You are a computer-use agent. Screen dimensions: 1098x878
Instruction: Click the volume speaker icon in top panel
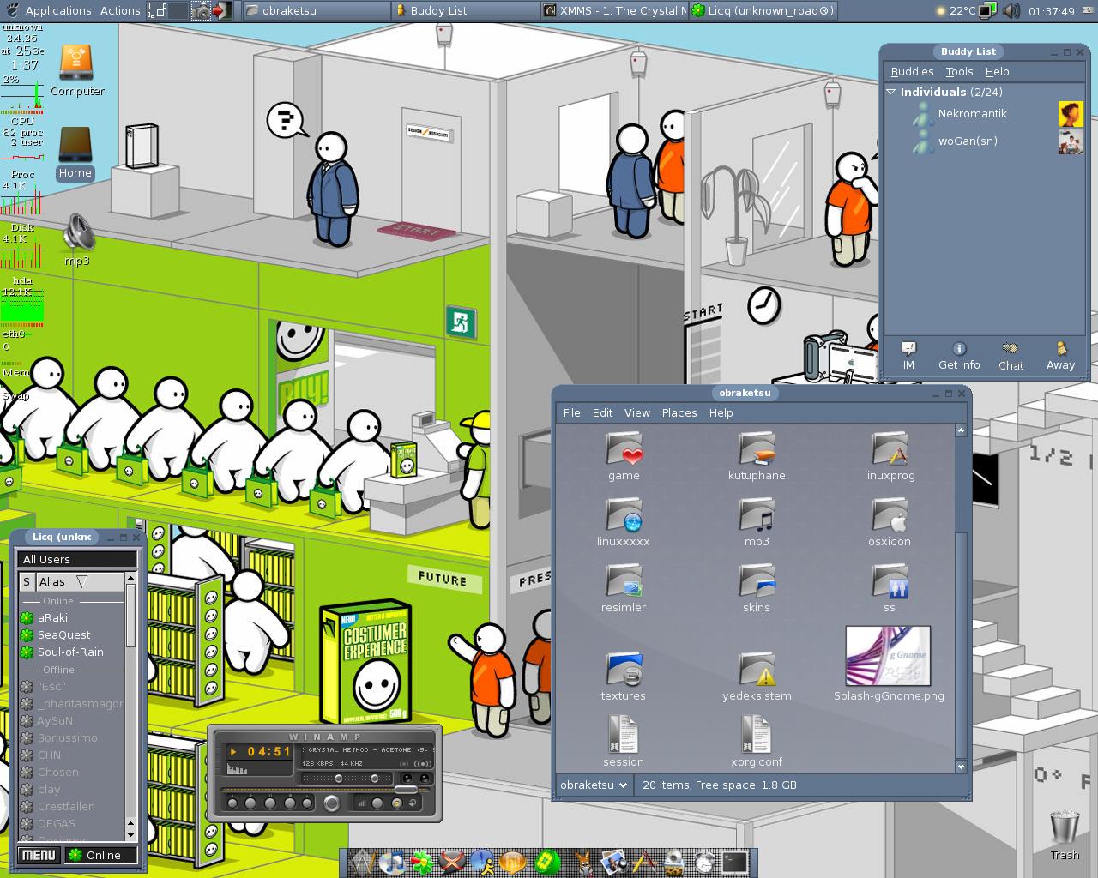(x=1011, y=10)
